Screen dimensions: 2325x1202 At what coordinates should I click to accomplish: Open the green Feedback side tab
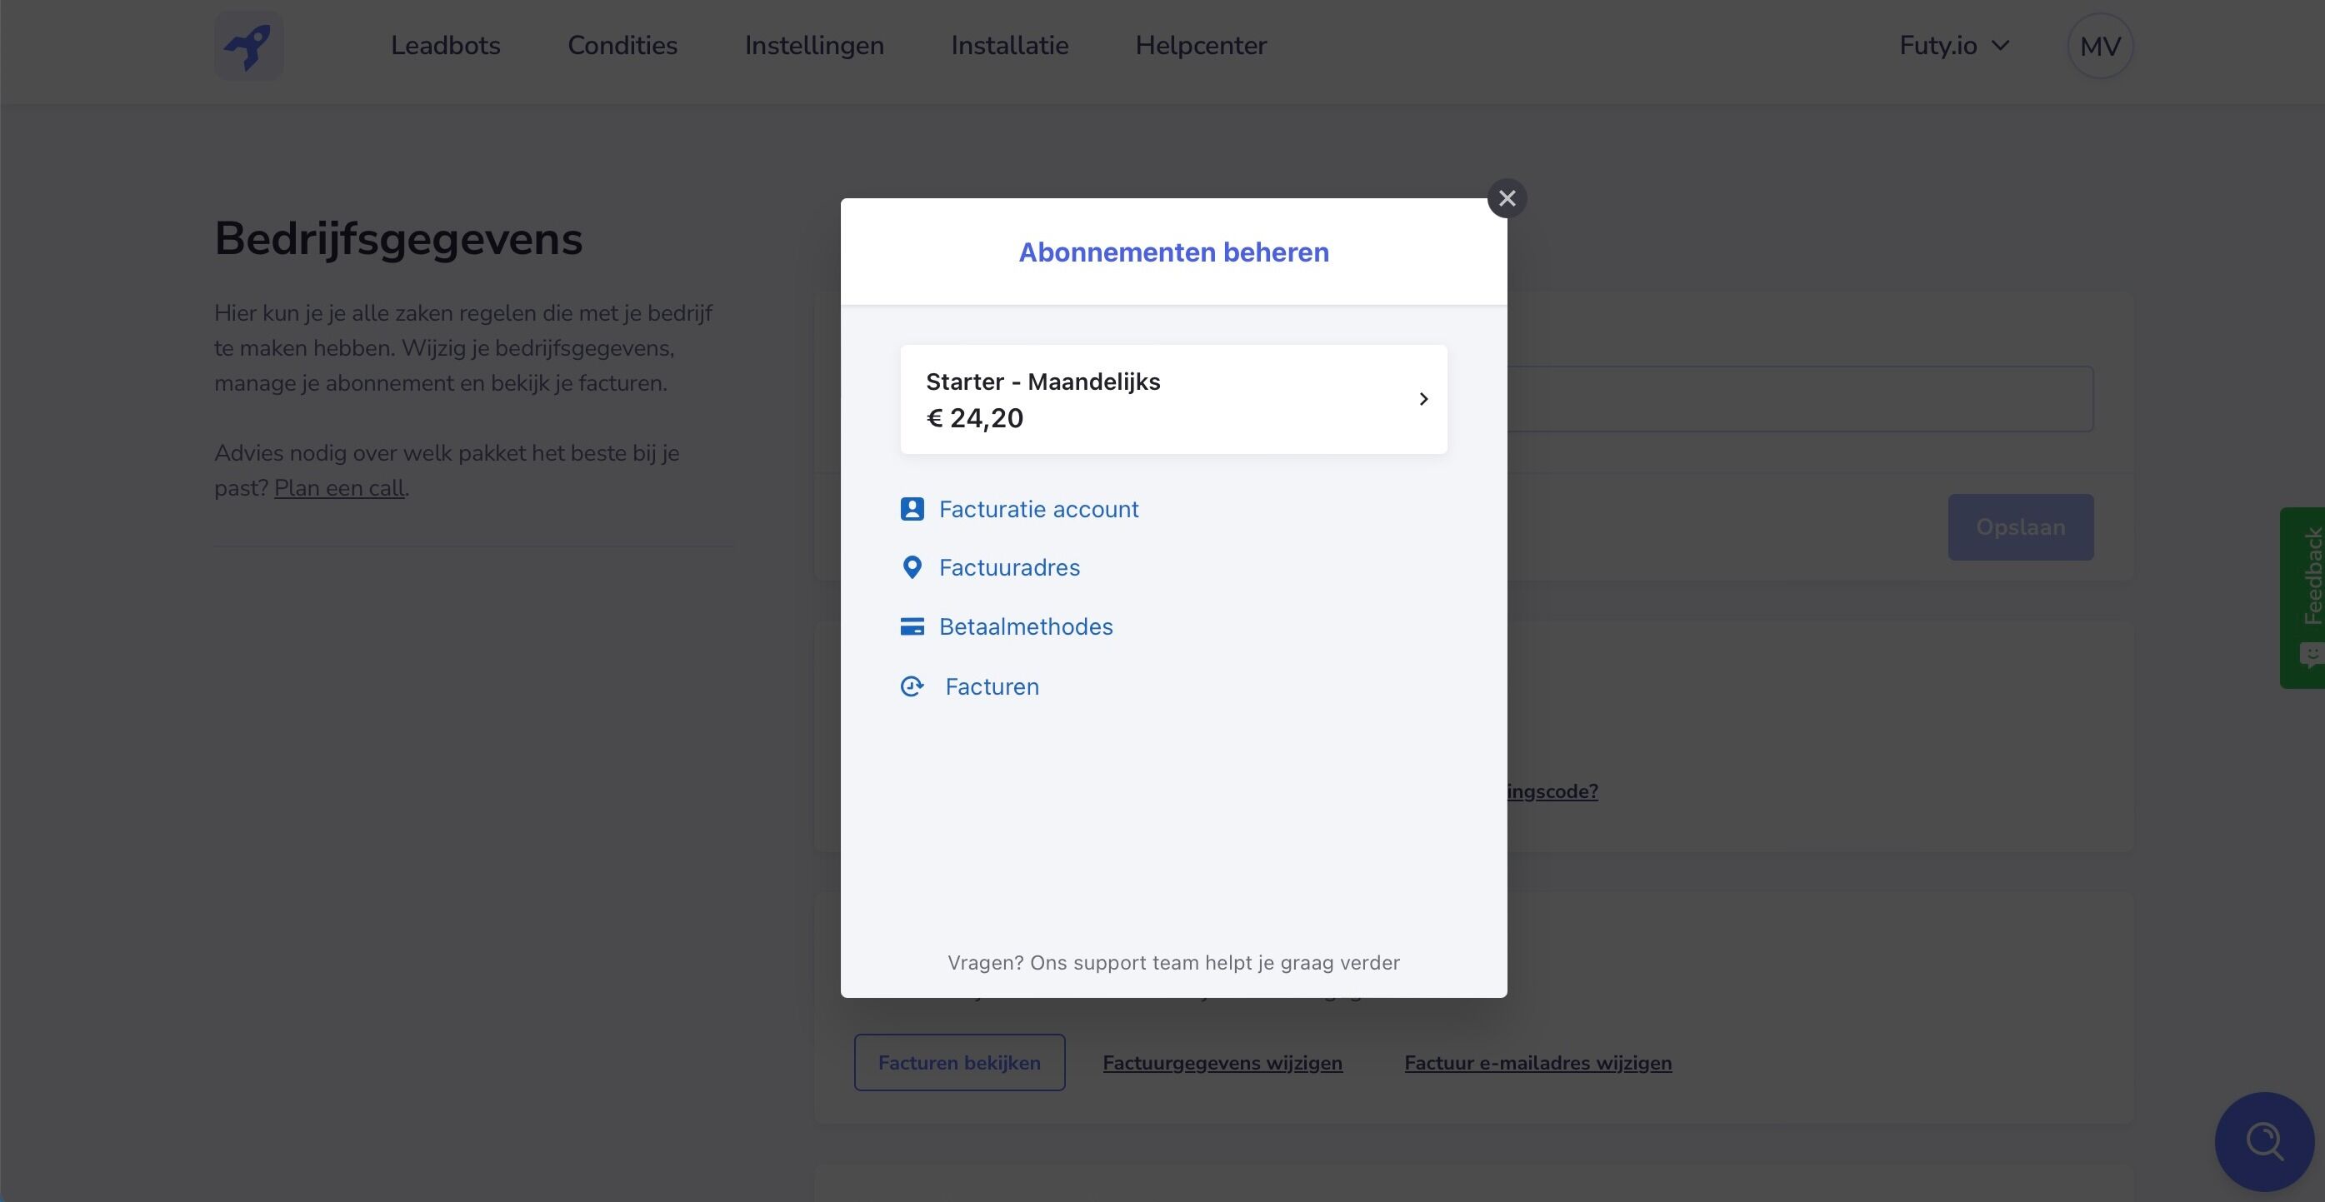(2303, 597)
